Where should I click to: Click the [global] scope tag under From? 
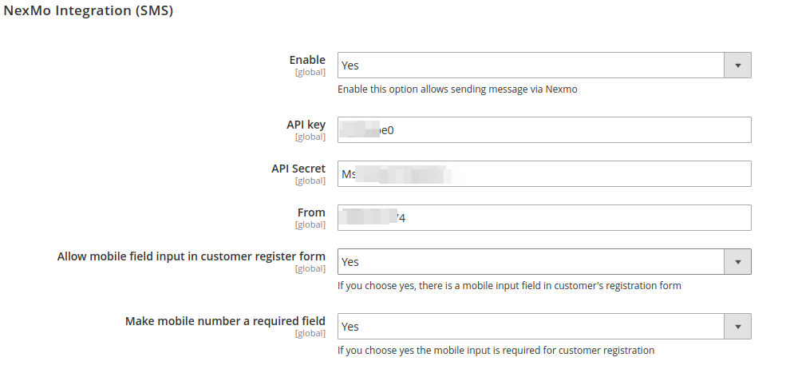tap(310, 225)
